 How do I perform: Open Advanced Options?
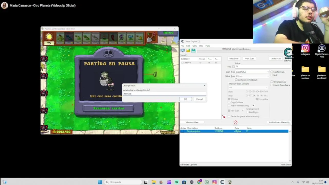[189, 165]
